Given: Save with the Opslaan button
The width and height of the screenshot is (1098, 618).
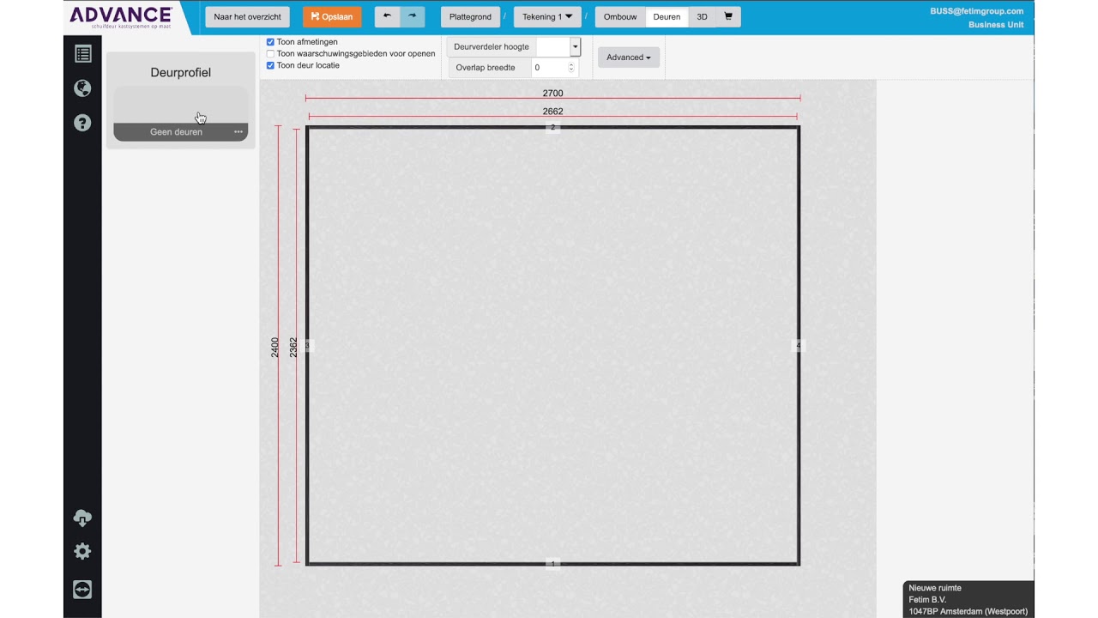Looking at the screenshot, I should point(332,16).
